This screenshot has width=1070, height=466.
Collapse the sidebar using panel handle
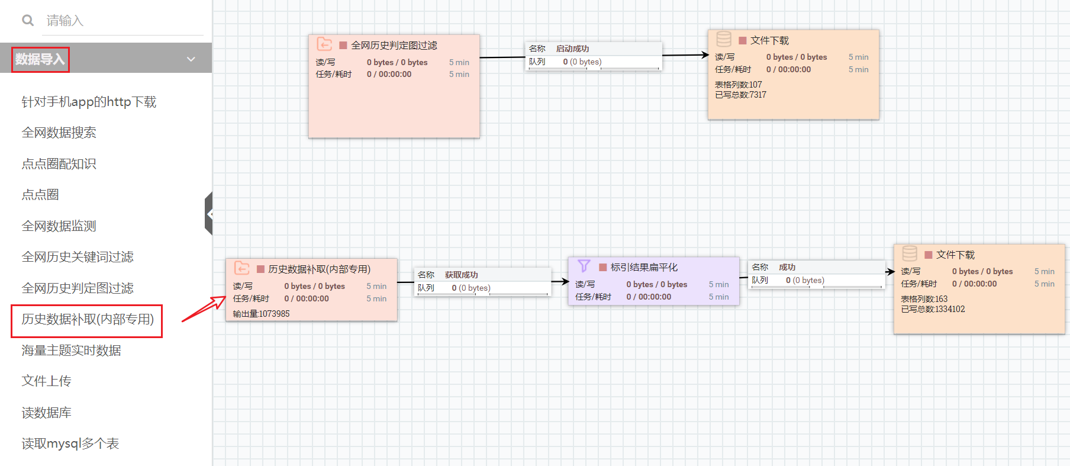coord(209,214)
